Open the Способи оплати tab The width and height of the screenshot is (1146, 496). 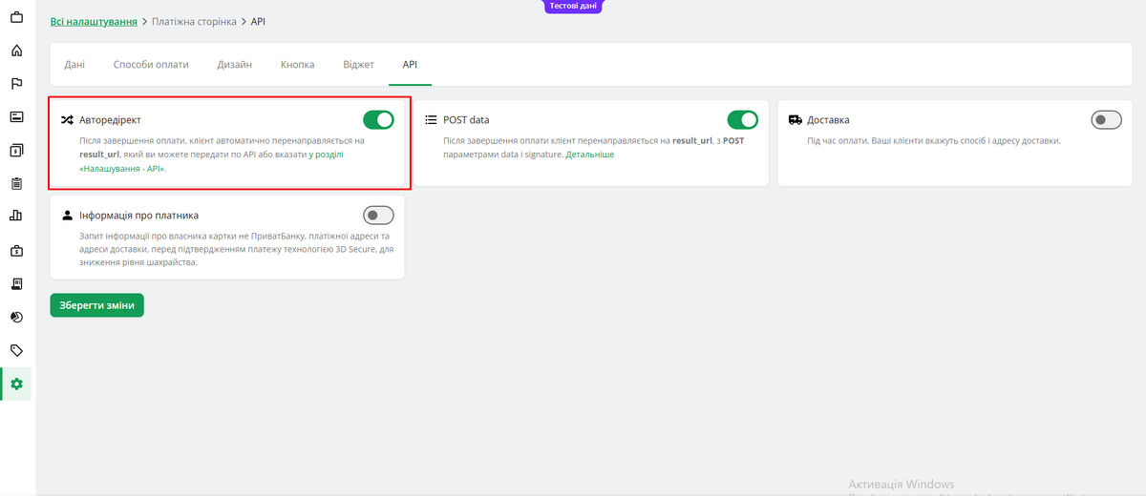(151, 65)
